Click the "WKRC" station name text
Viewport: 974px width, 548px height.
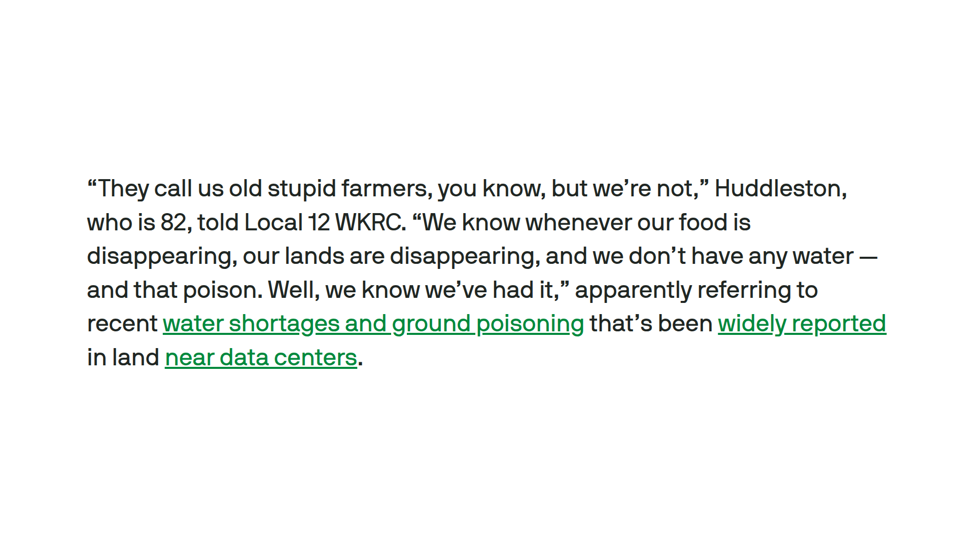click(x=370, y=223)
